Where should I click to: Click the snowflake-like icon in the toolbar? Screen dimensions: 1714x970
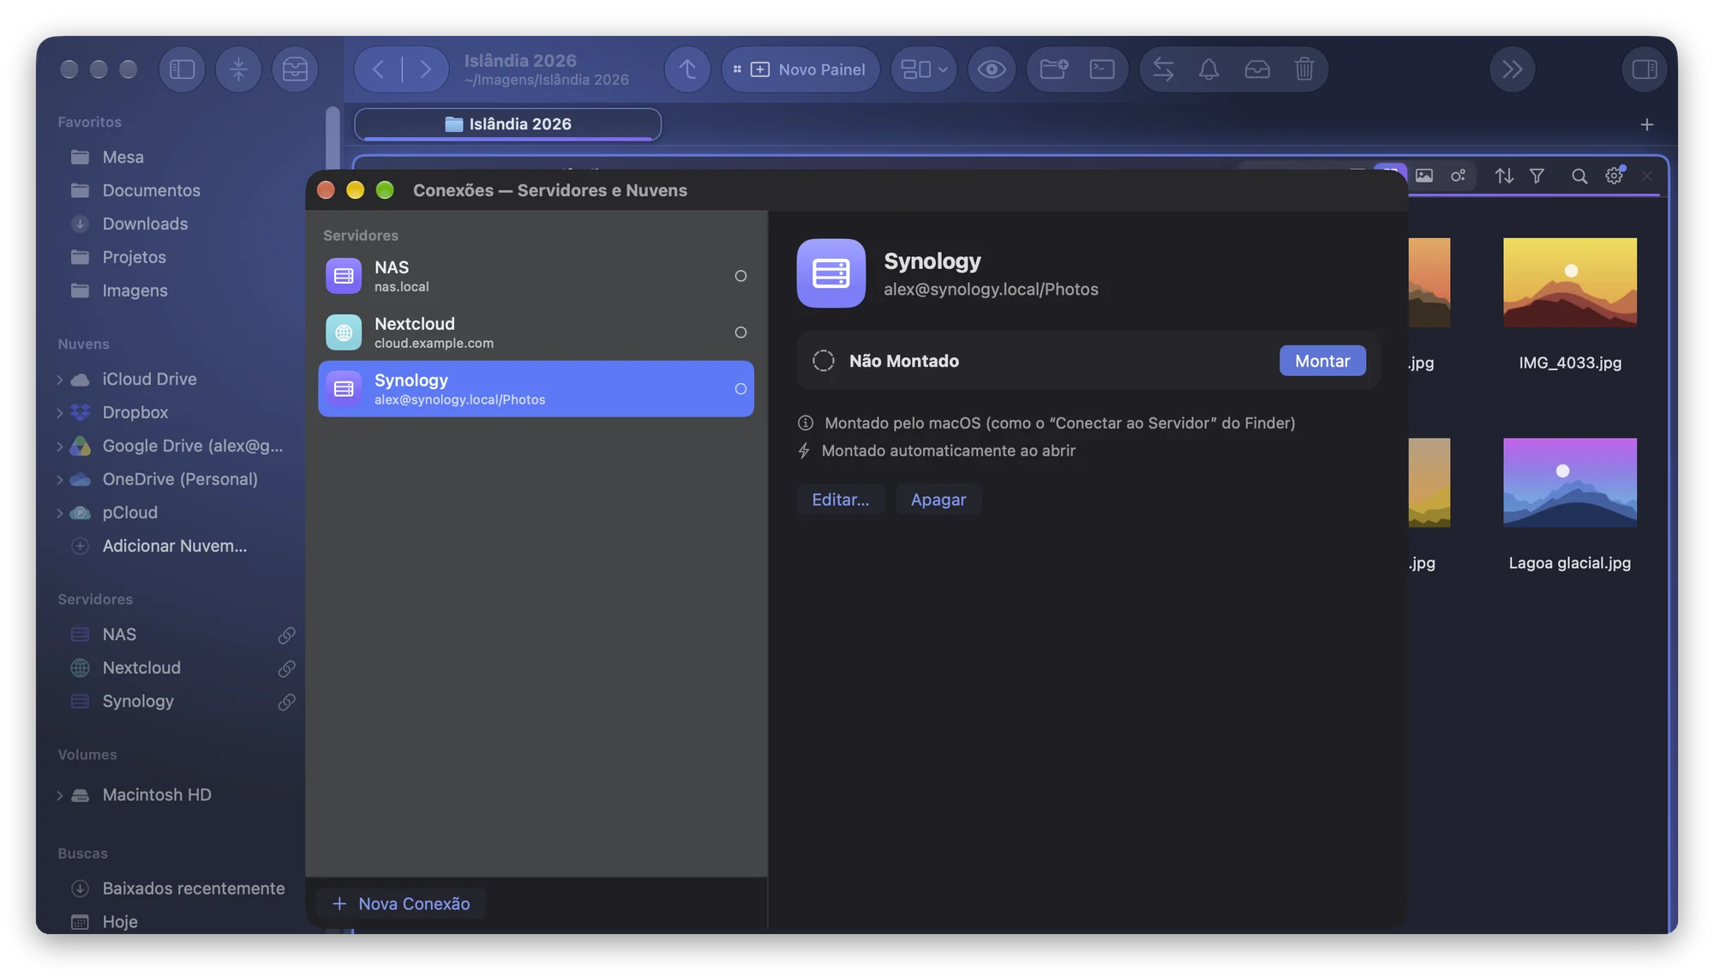click(x=238, y=69)
